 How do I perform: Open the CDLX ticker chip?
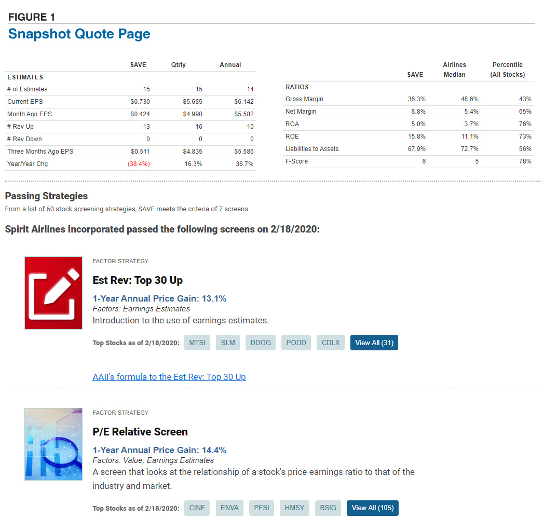pyautogui.click(x=331, y=343)
